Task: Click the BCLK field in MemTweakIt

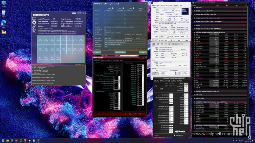Action: pos(117,66)
